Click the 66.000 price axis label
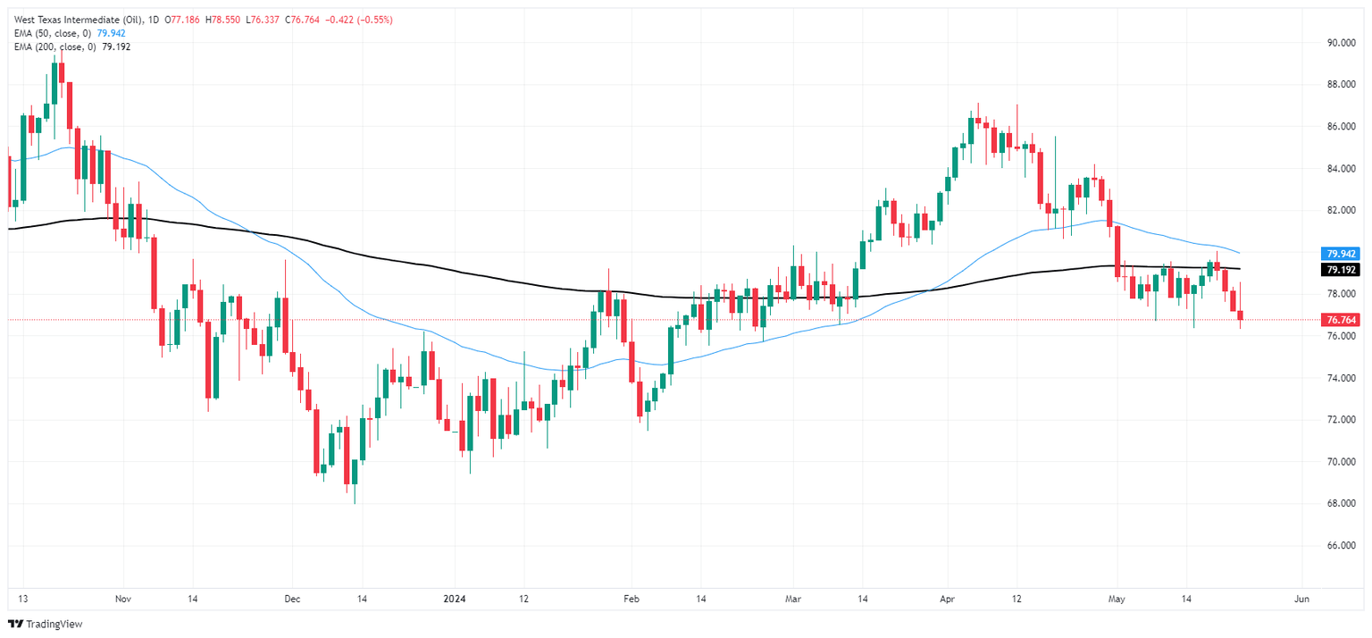 coord(1343,545)
